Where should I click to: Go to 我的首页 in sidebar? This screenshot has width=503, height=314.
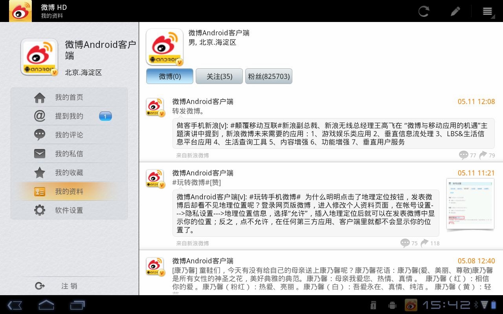69,97
